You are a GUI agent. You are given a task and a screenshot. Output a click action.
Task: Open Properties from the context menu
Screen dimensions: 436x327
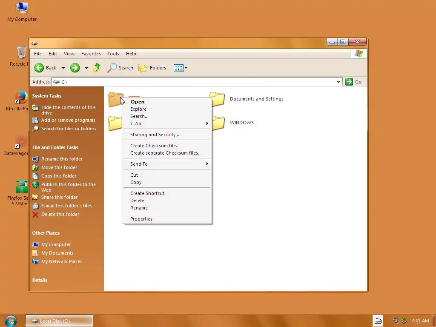(167, 219)
